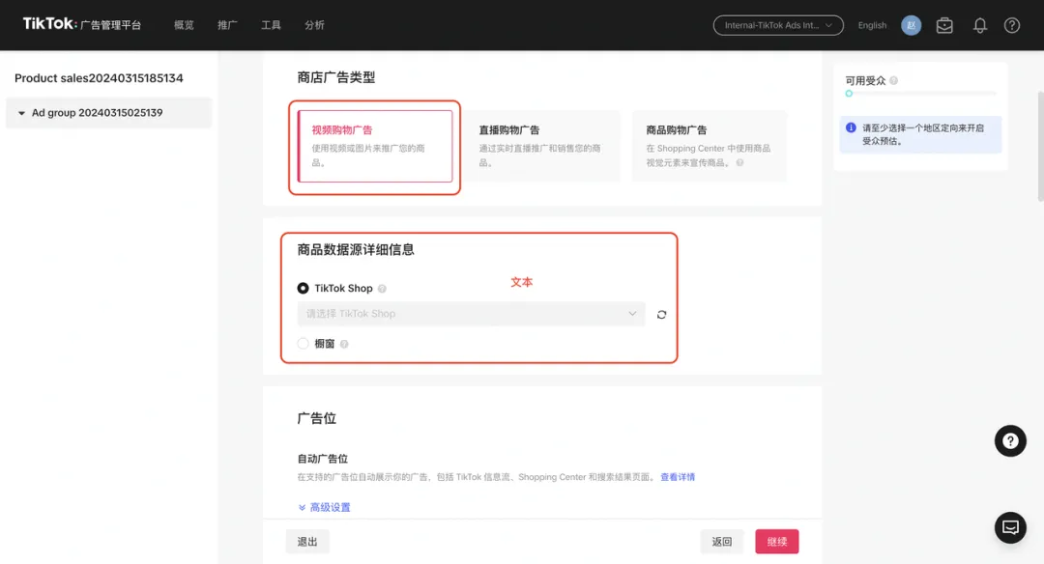Viewport: 1044px width, 564px height.
Task: Select Product sales20240315185134 campaign
Action: (99, 78)
